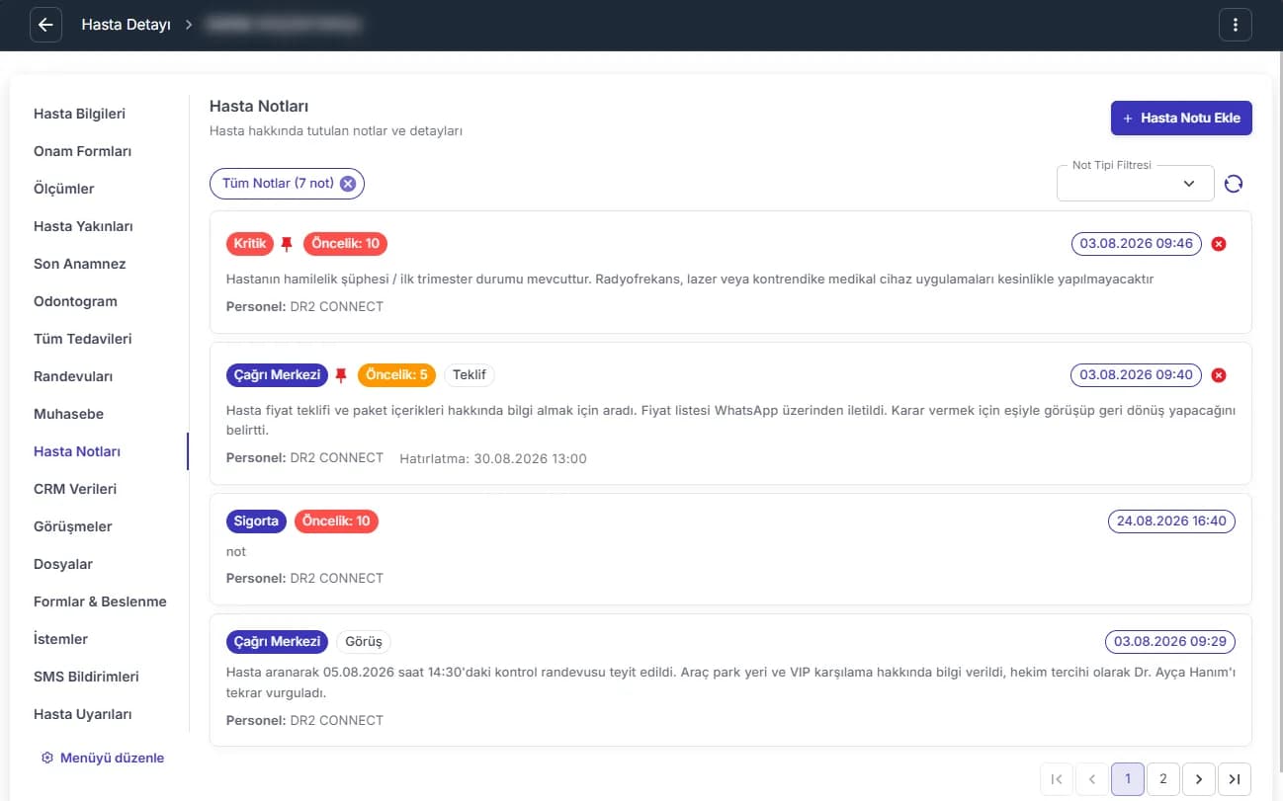The width and height of the screenshot is (1283, 801).
Task: Go to Randevuları
Action: click(73, 376)
